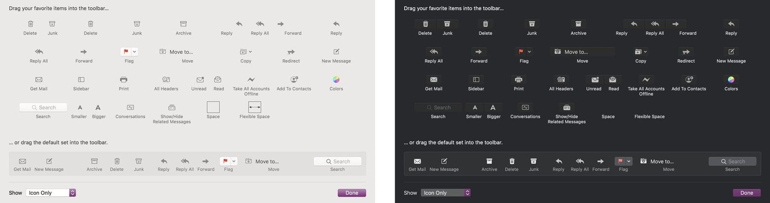
Task: Choose the All Headers icon in dark panel
Action: [x=561, y=80]
